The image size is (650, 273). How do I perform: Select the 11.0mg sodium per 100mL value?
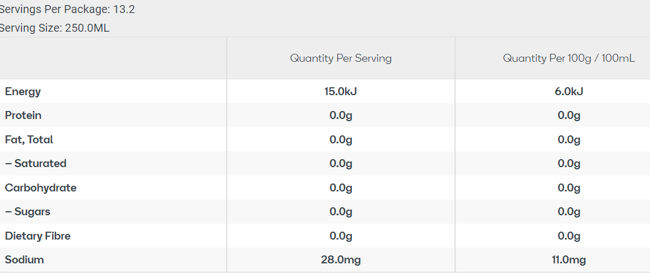[569, 260]
